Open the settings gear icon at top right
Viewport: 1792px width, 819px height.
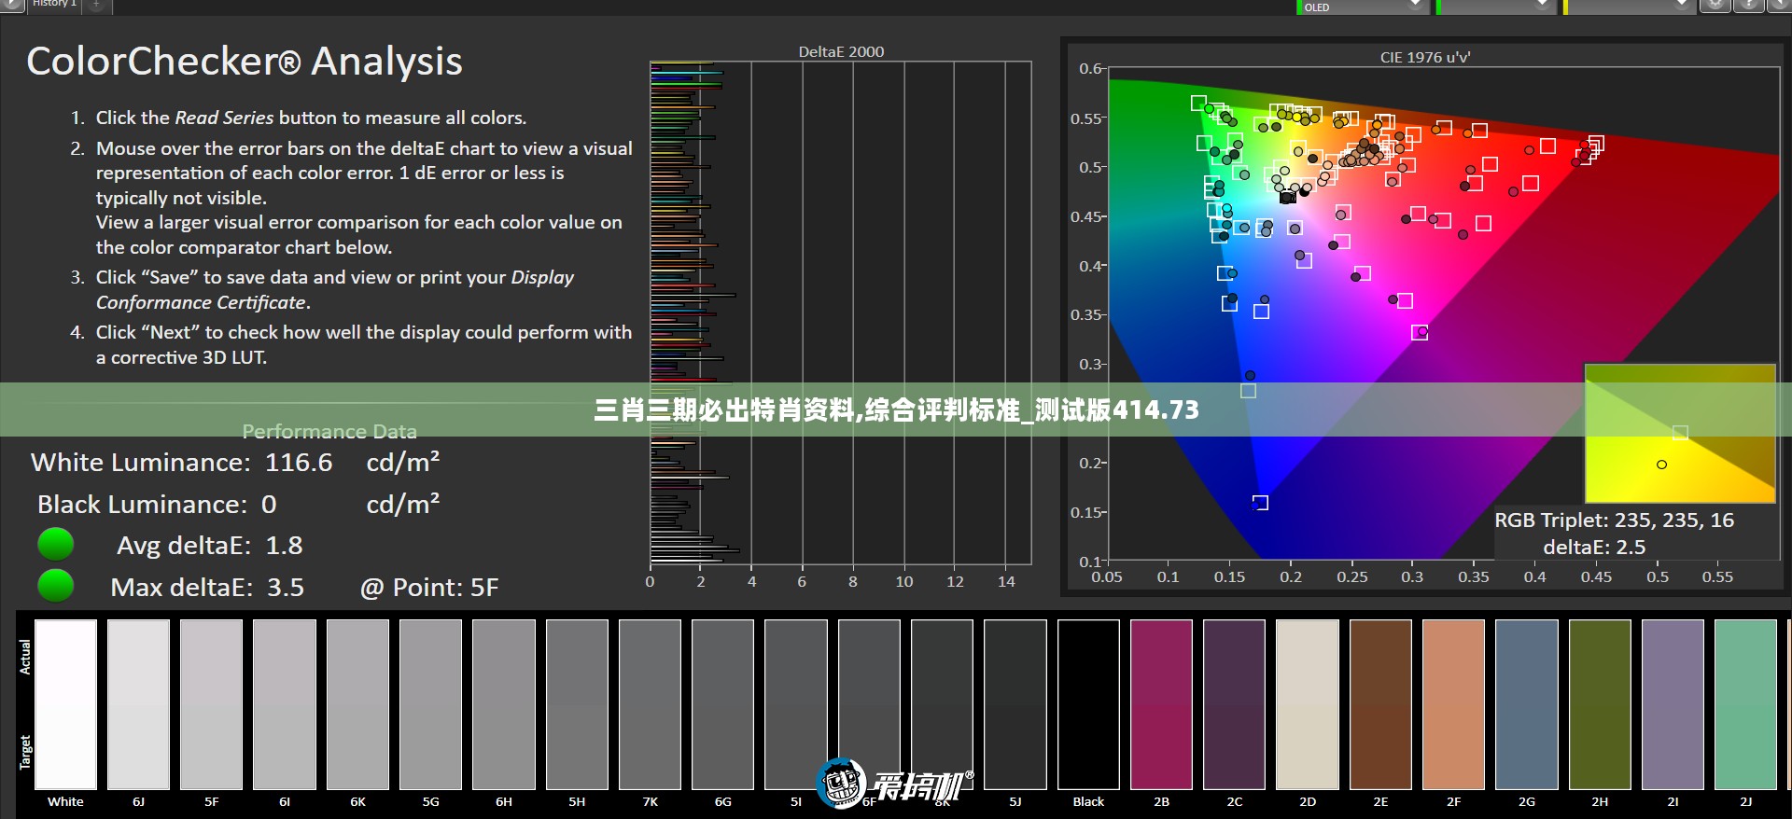[1715, 6]
